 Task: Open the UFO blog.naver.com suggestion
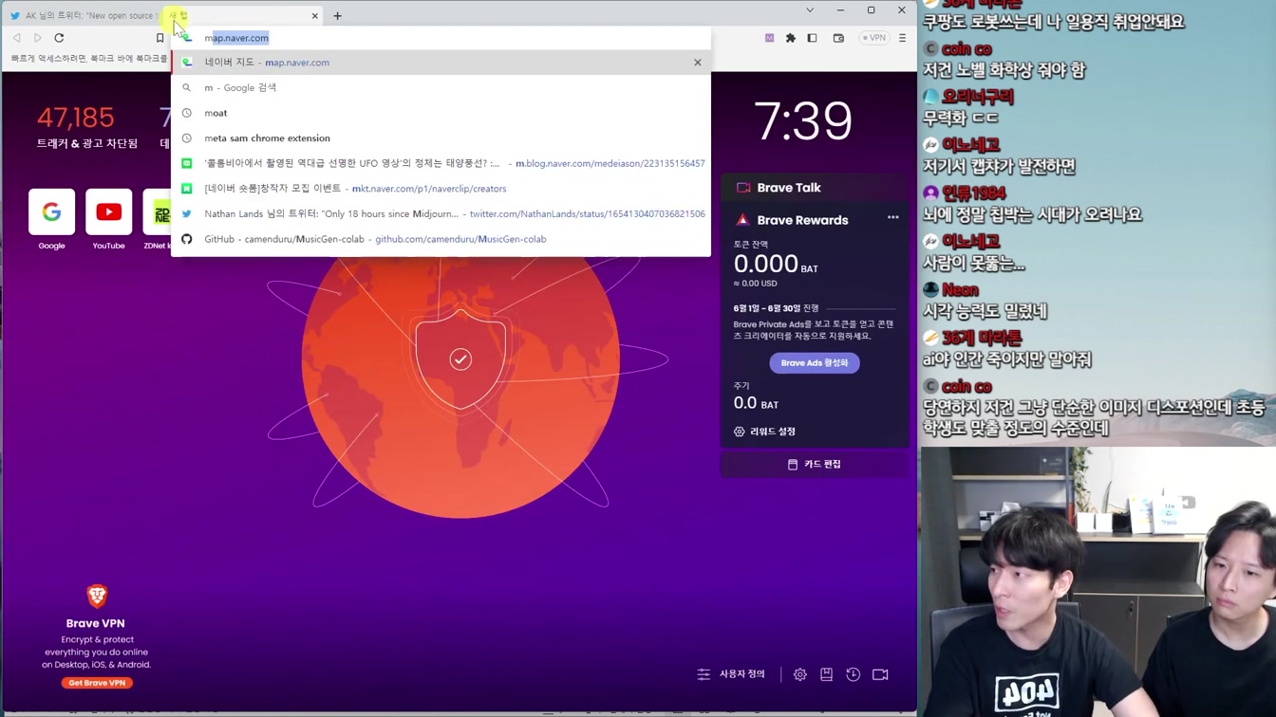coord(441,163)
